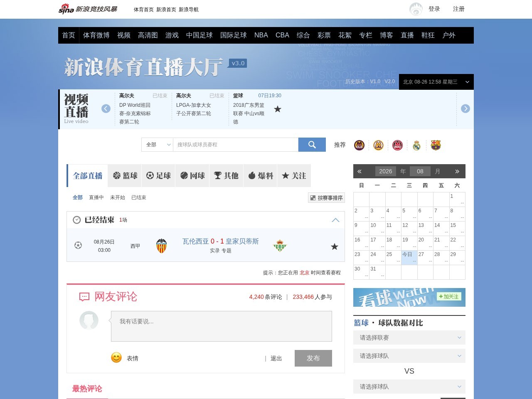Open the 专题 match topic link
Image resolution: width=532 pixels, height=399 pixels.
pyautogui.click(x=226, y=251)
